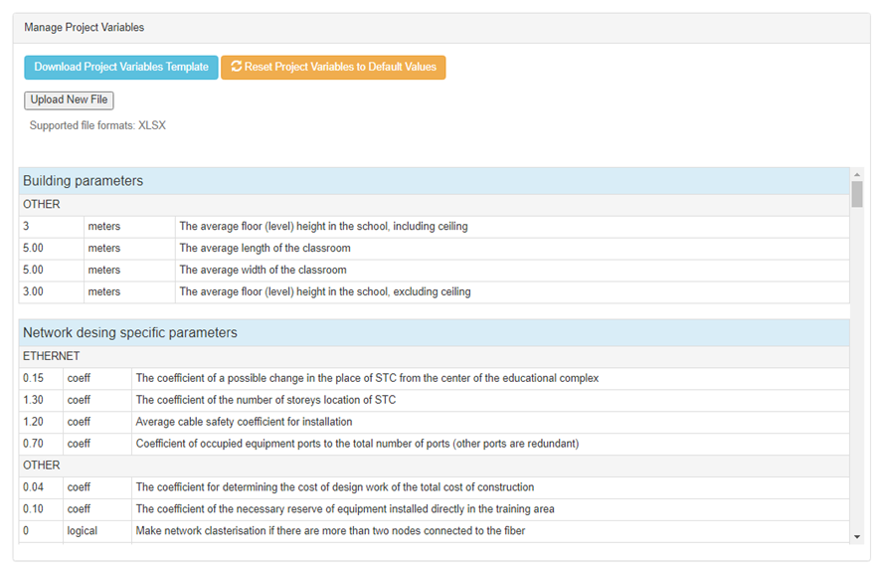The width and height of the screenshot is (881, 563).
Task: Click the scrollbar up arrow
Action: 856,175
